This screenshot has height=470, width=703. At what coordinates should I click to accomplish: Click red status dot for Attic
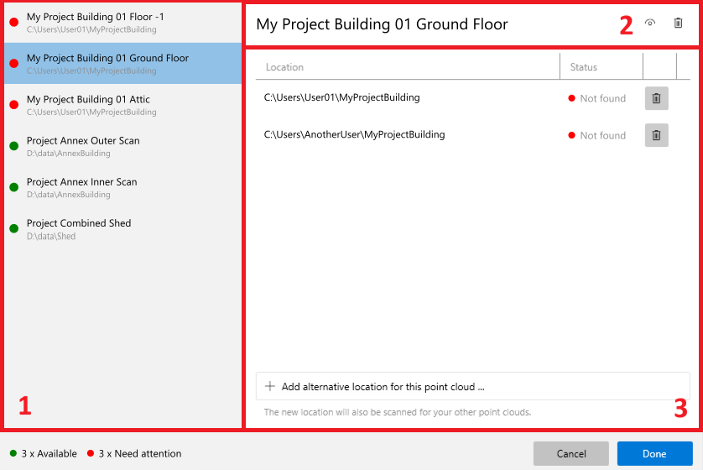tap(14, 105)
